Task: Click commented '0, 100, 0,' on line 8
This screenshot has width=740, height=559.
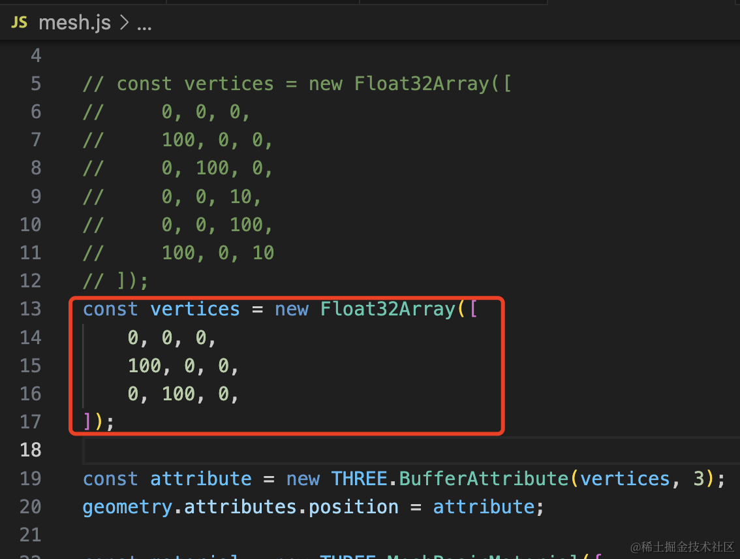Action: point(217,168)
